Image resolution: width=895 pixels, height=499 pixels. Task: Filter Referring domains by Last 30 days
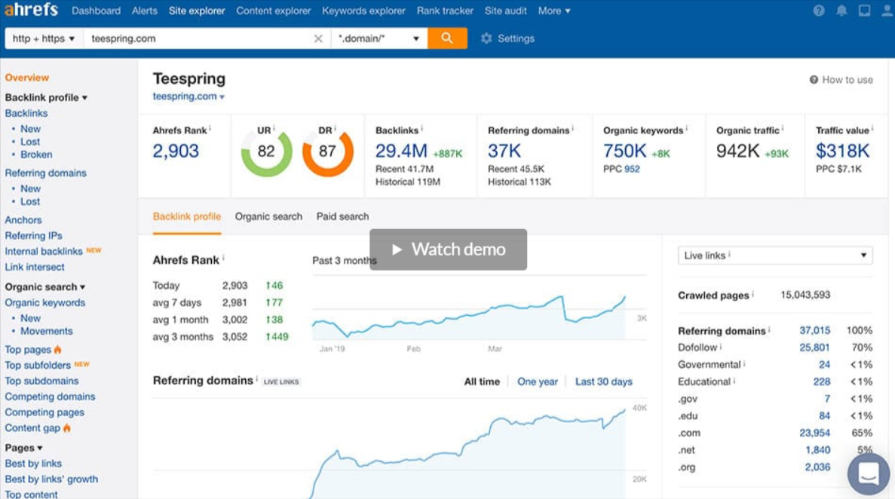click(603, 381)
